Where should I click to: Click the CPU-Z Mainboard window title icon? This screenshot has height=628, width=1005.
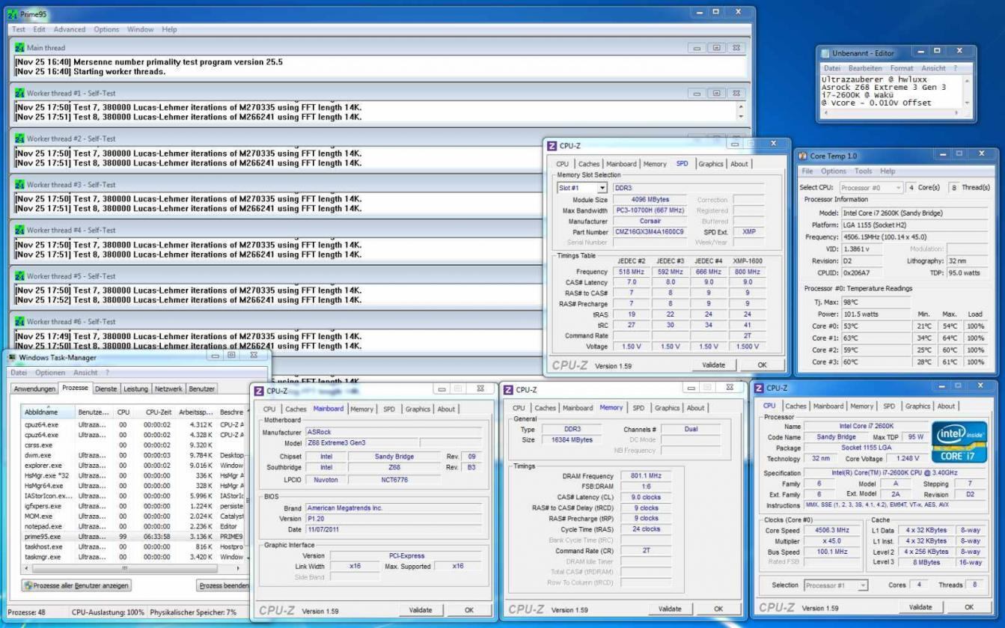point(260,390)
